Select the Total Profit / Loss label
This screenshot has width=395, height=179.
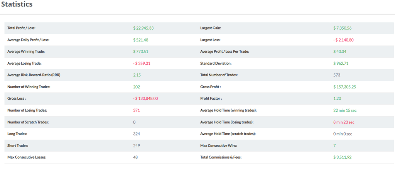click(x=22, y=28)
